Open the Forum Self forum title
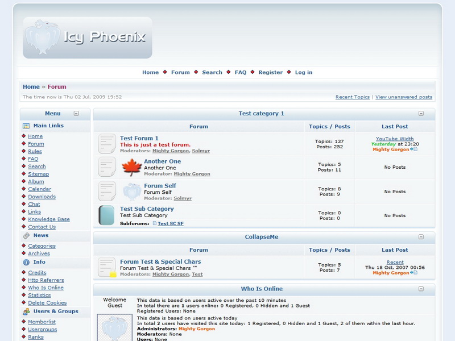Image resolution: width=455 pixels, height=341 pixels. (160, 186)
